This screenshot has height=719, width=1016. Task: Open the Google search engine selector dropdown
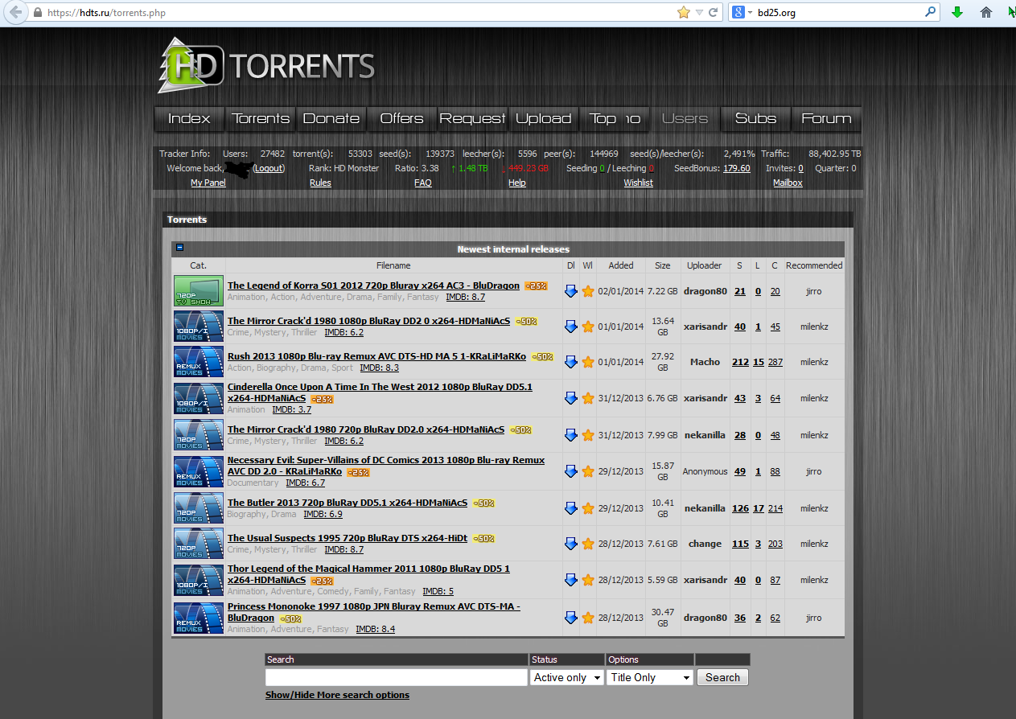pyautogui.click(x=742, y=12)
